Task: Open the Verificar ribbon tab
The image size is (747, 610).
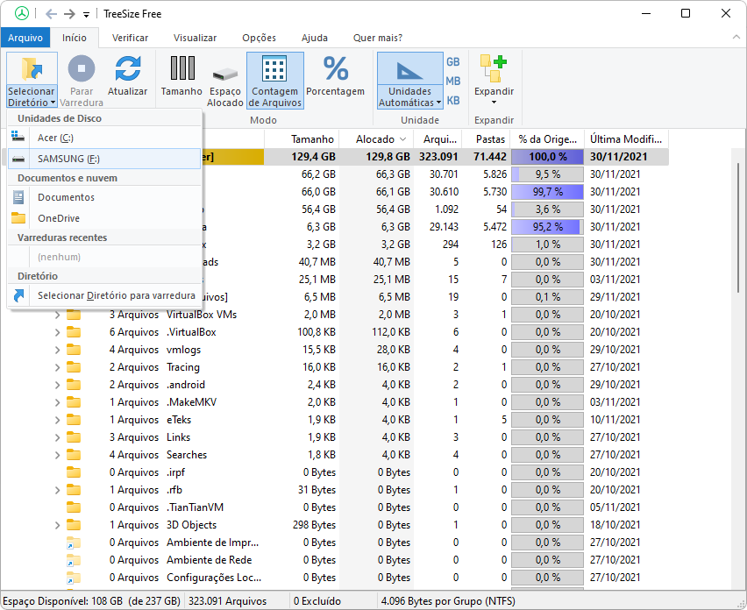Action: coord(130,38)
